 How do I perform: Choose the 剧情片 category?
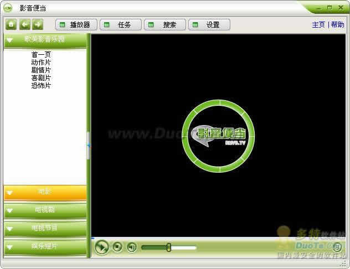(41, 70)
